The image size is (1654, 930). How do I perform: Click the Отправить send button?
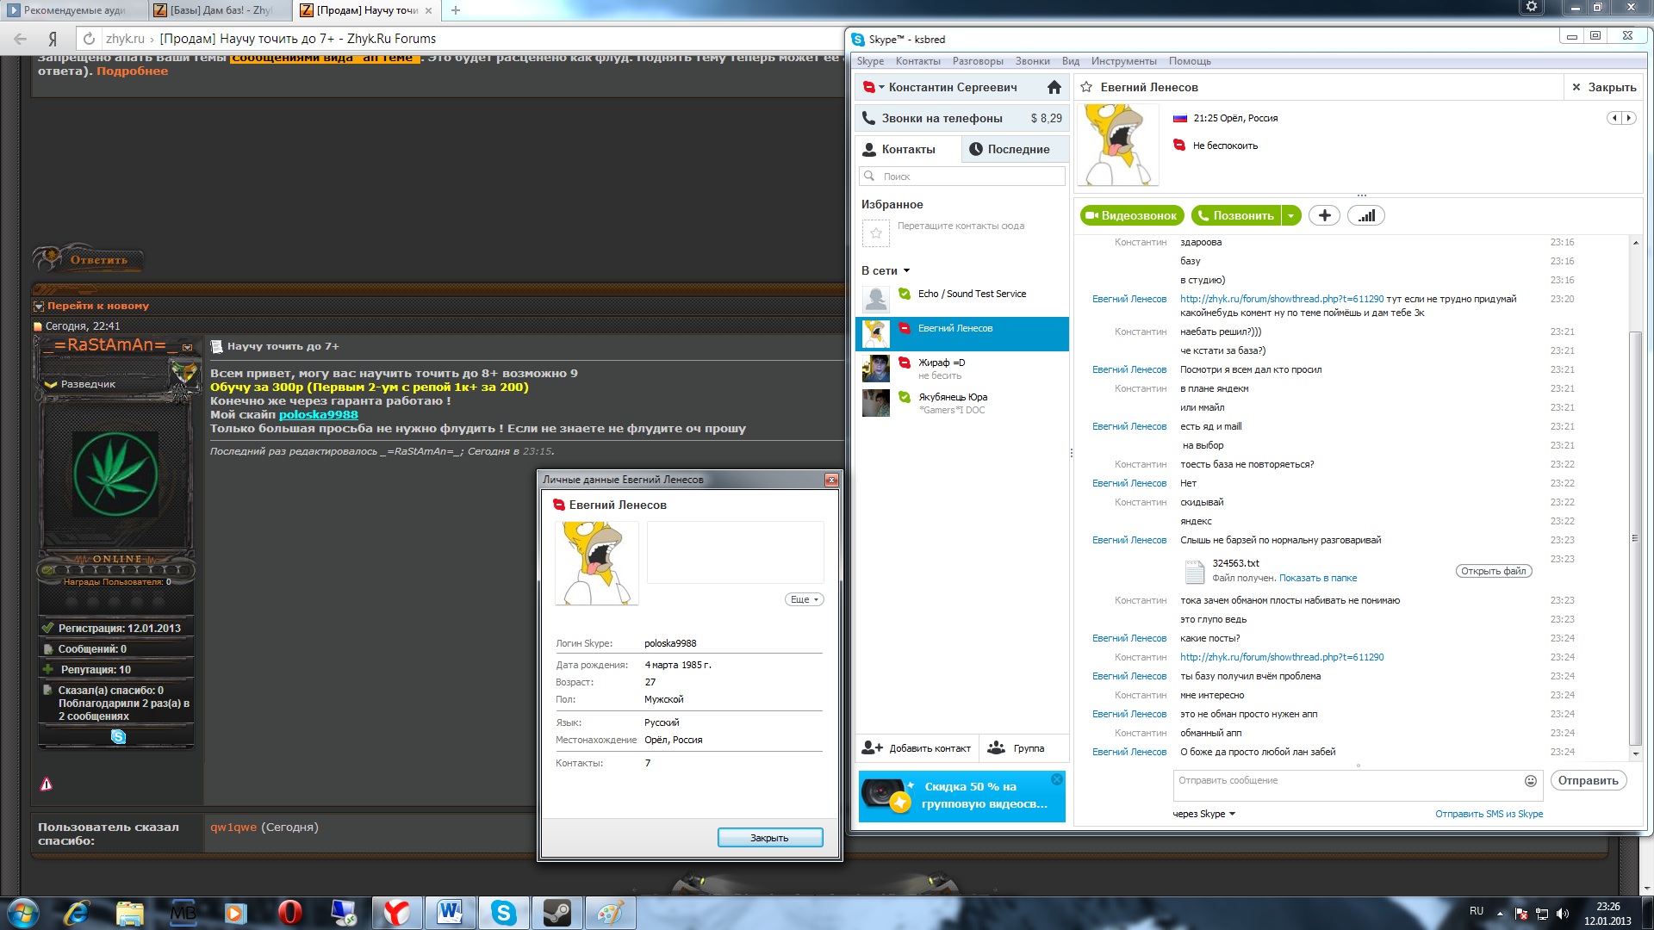(x=1588, y=780)
